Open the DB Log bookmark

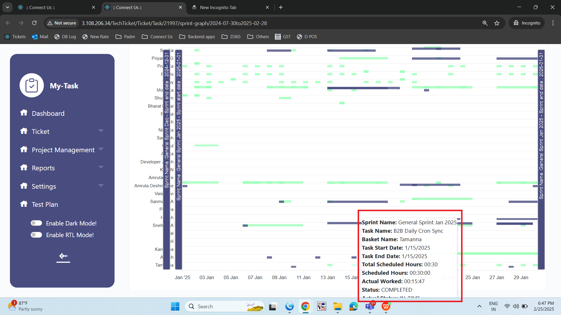[x=65, y=37]
